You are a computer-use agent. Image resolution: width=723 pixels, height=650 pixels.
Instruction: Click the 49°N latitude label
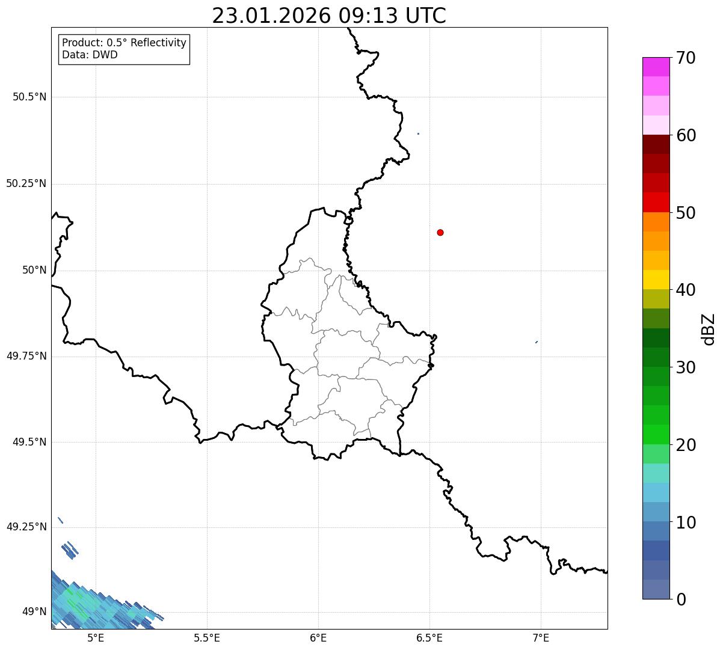click(x=34, y=612)
